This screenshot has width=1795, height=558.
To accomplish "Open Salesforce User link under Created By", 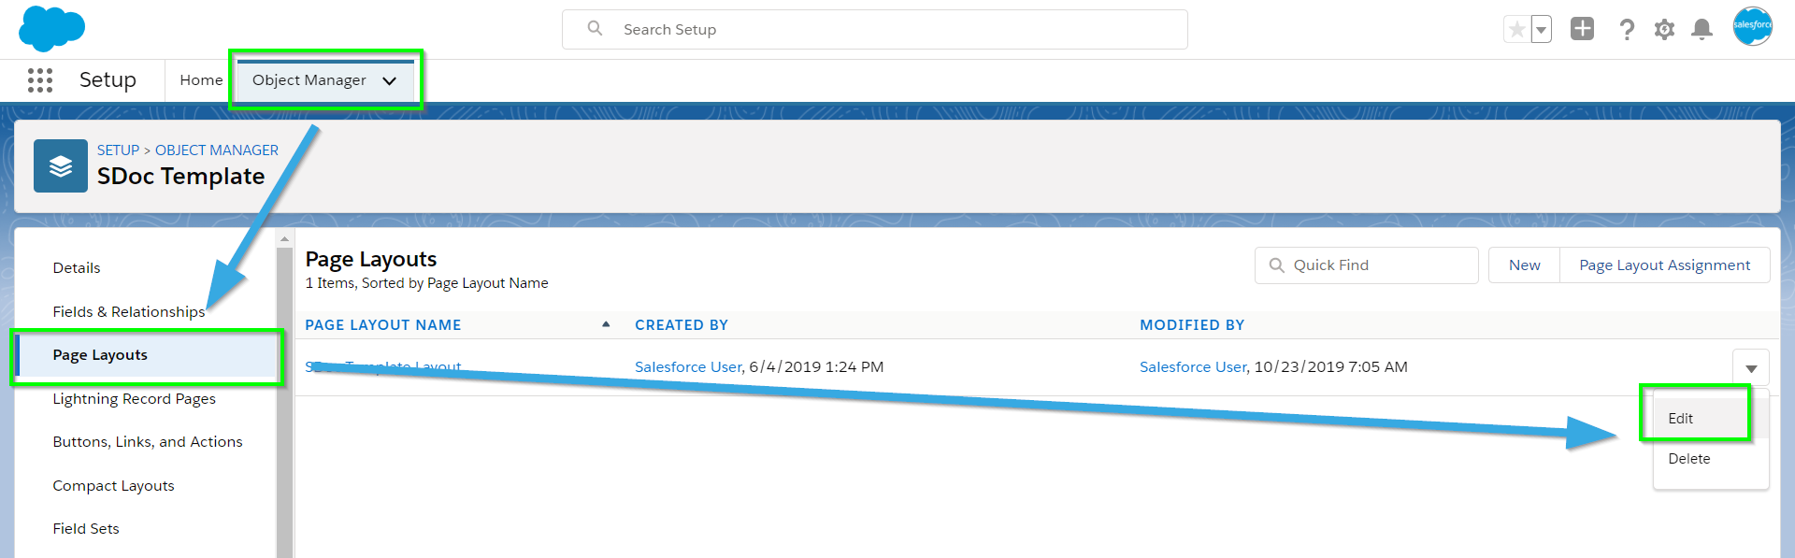I will click(x=688, y=367).
